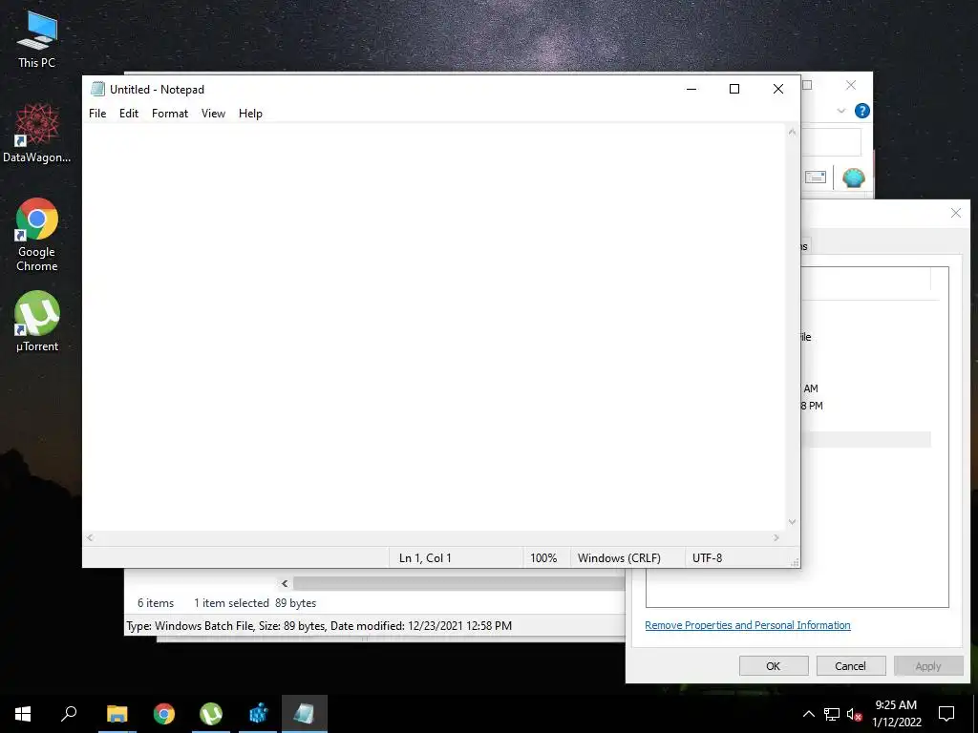Expand the Explorer ribbon chevron
This screenshot has height=733, width=978.
click(x=840, y=111)
